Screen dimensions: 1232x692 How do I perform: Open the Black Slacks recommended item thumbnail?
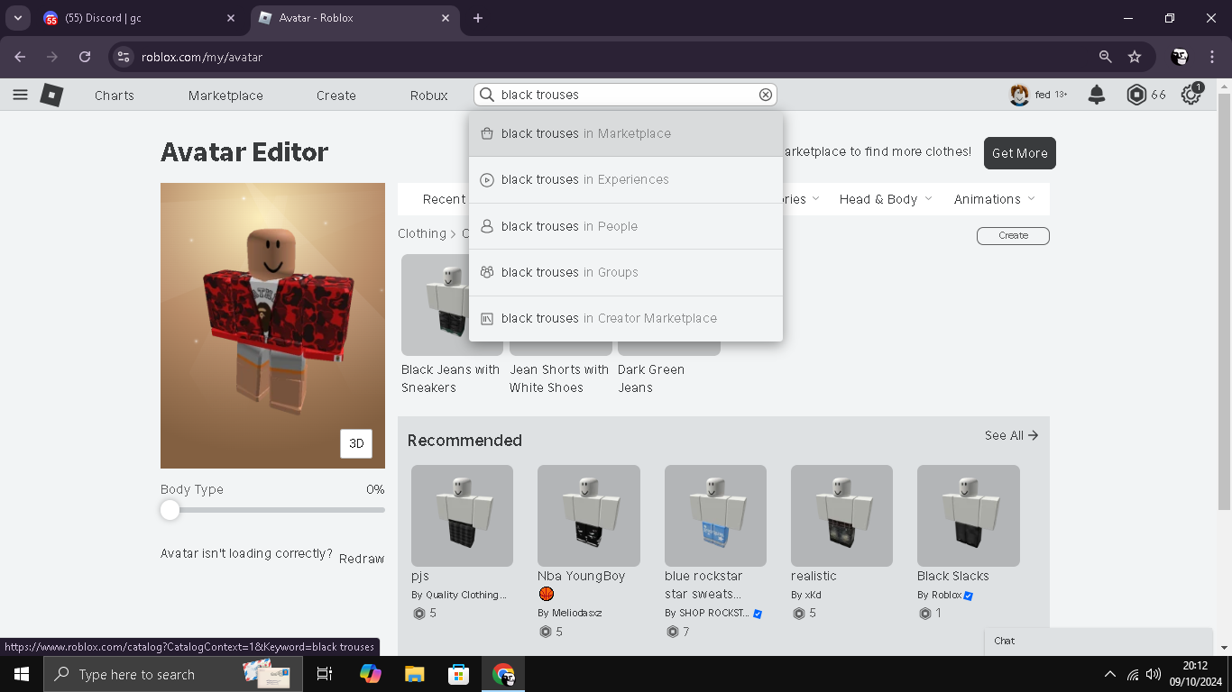pyautogui.click(x=969, y=515)
